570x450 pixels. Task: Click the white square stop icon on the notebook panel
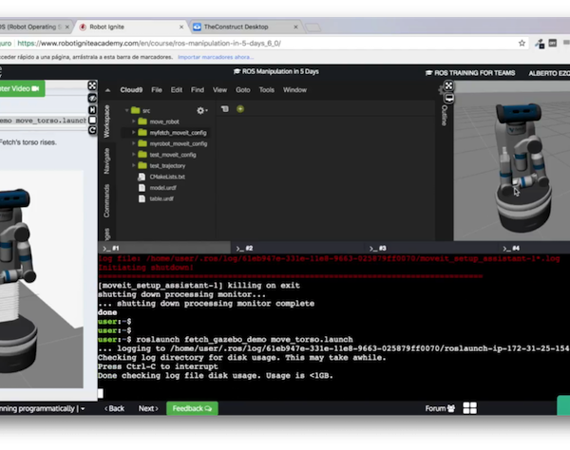click(x=92, y=120)
